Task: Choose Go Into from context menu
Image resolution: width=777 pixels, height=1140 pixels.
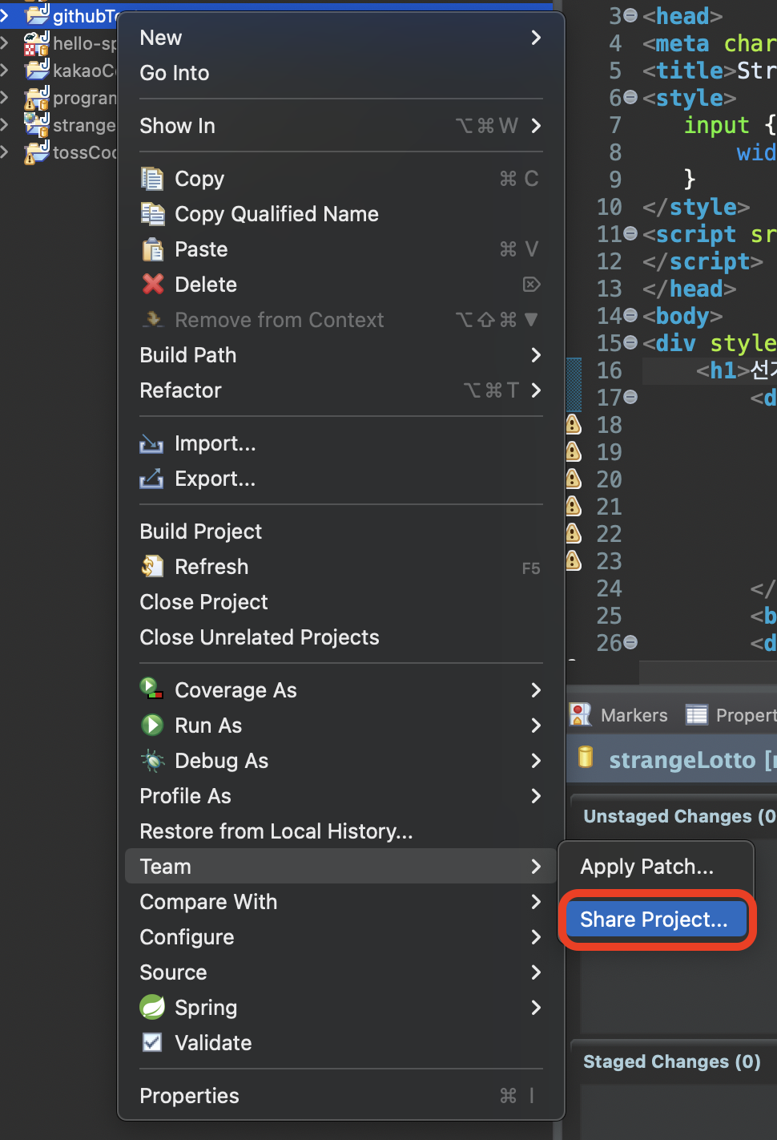Action: [341, 73]
